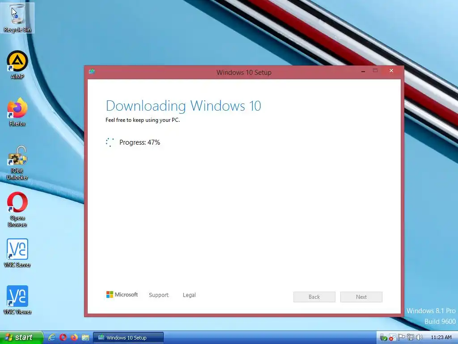Viewport: 458px width, 344px height.
Task: Open the Action Center flag tray icon
Action: [x=401, y=337]
